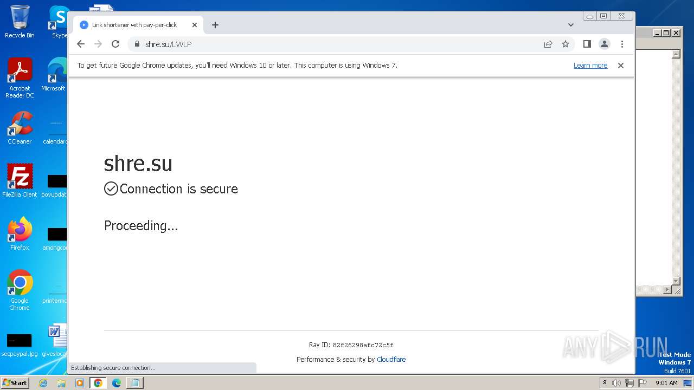Open the Skype desktop shortcut
This screenshot has width=694, height=390.
[x=59, y=22]
